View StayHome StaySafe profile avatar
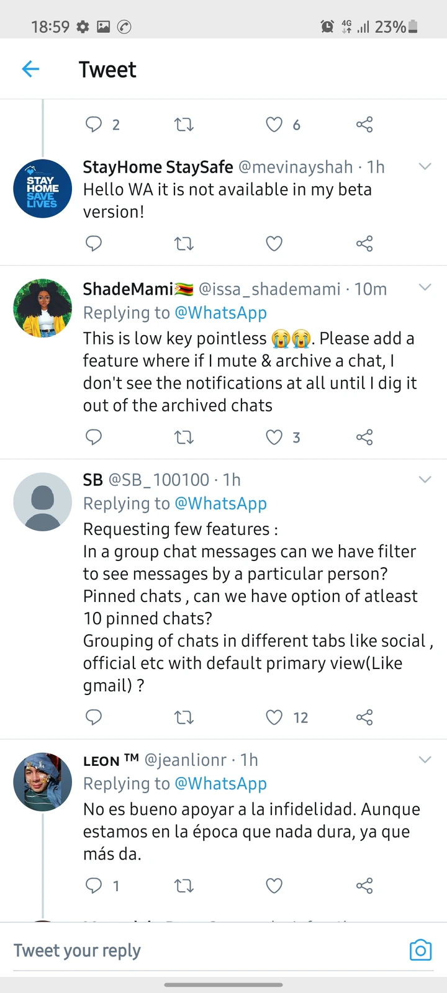 43,189
